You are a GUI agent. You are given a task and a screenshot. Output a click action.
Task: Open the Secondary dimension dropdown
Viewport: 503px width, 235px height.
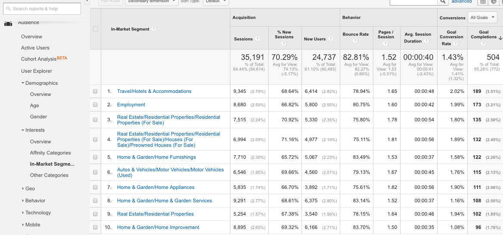click(152, 2)
